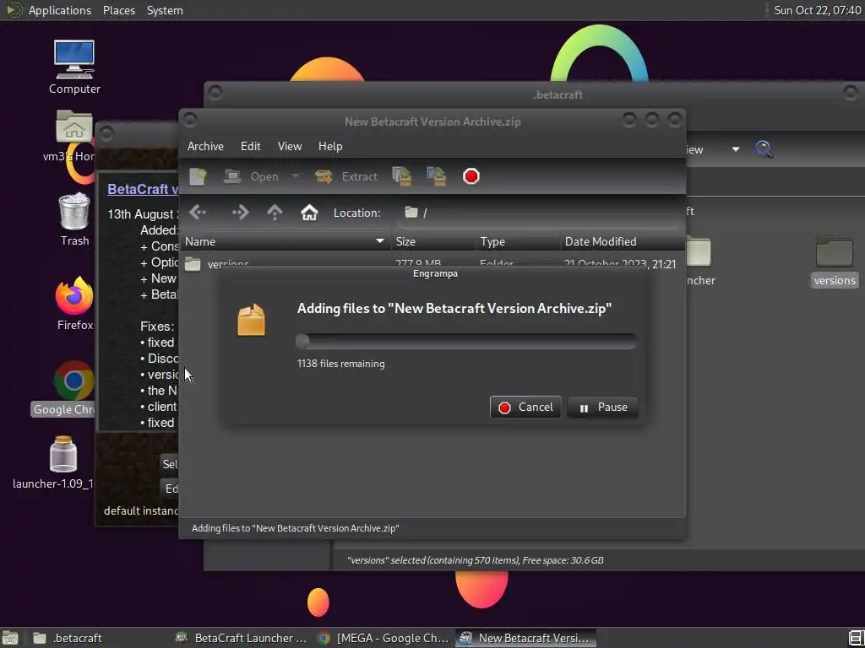The width and height of the screenshot is (865, 648).
Task: Launch Google Chrome from the desktop
Action: [73, 388]
